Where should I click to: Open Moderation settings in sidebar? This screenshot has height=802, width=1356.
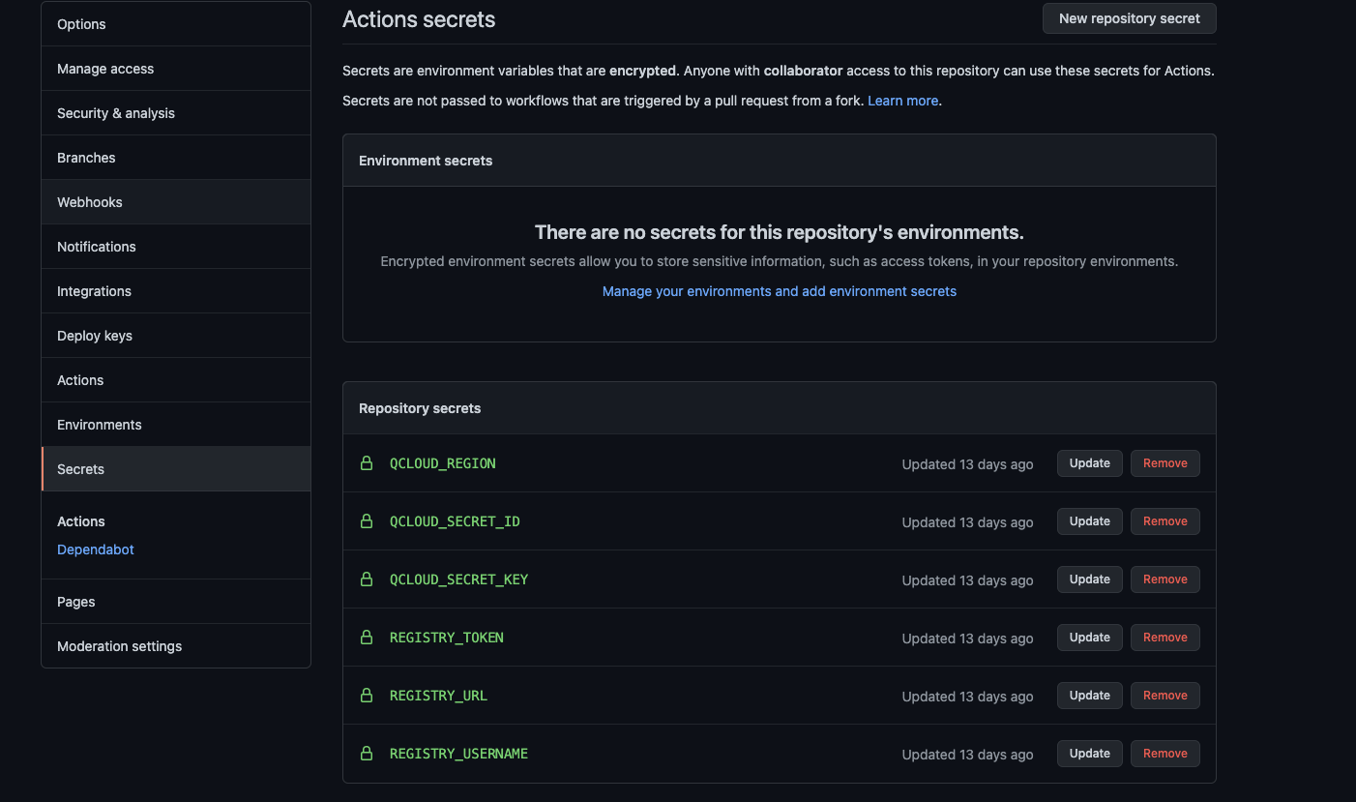click(x=120, y=646)
